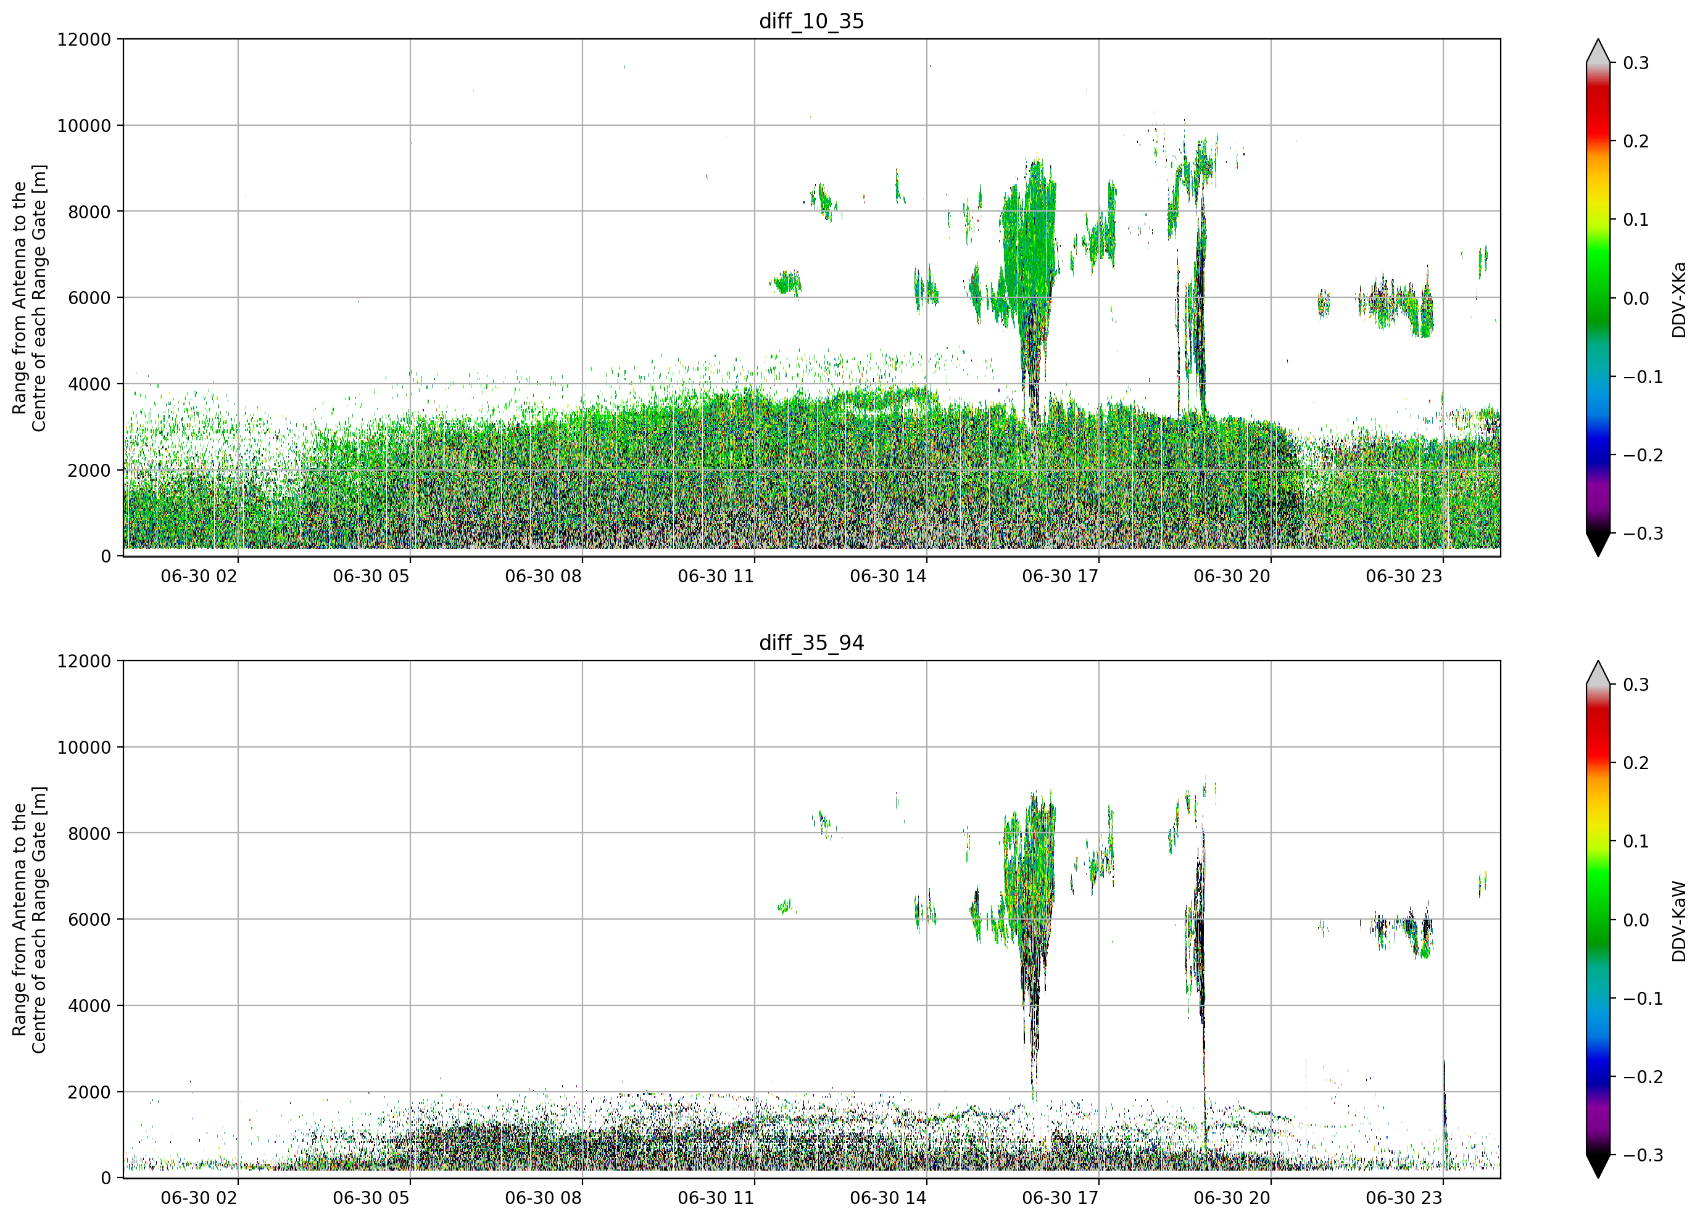Click '06-30 17' time label under diff_10_35

pos(1060,576)
